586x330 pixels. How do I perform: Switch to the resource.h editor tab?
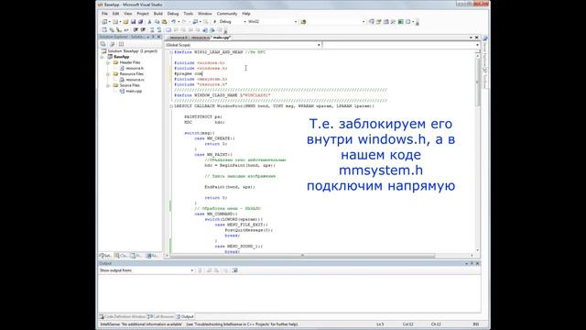pyautogui.click(x=179, y=38)
